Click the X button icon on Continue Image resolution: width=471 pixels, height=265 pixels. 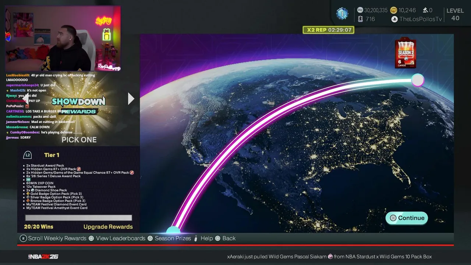click(x=393, y=218)
